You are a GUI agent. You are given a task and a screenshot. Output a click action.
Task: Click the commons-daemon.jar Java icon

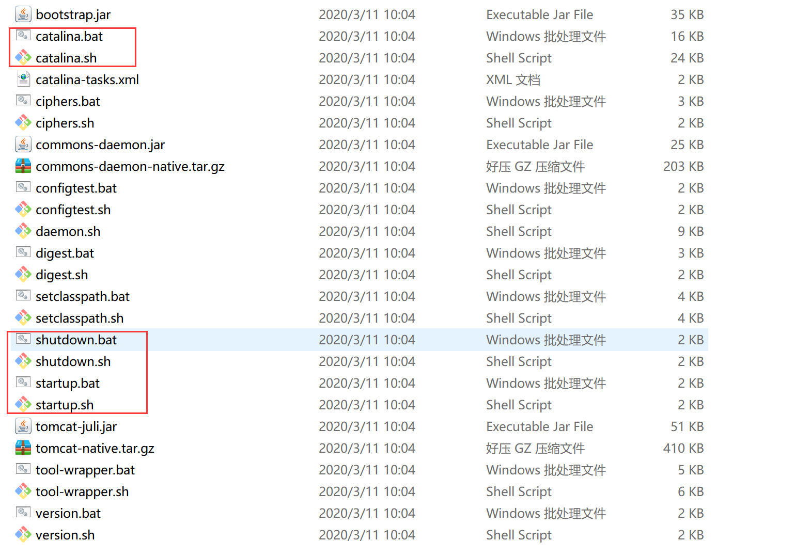tap(23, 145)
